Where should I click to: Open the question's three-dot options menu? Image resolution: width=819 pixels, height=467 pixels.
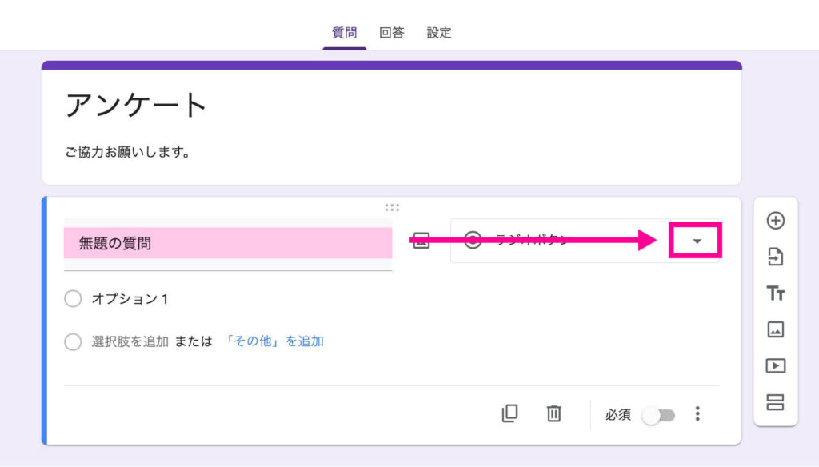coord(697,413)
